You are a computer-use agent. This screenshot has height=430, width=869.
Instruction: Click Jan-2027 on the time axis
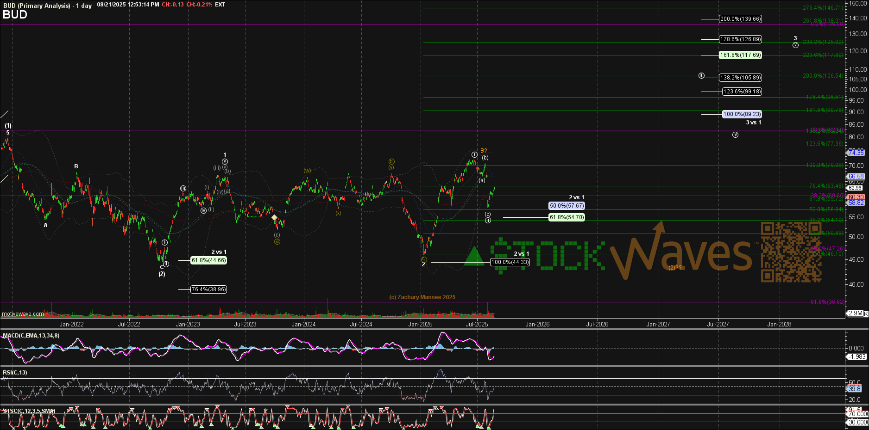point(658,324)
